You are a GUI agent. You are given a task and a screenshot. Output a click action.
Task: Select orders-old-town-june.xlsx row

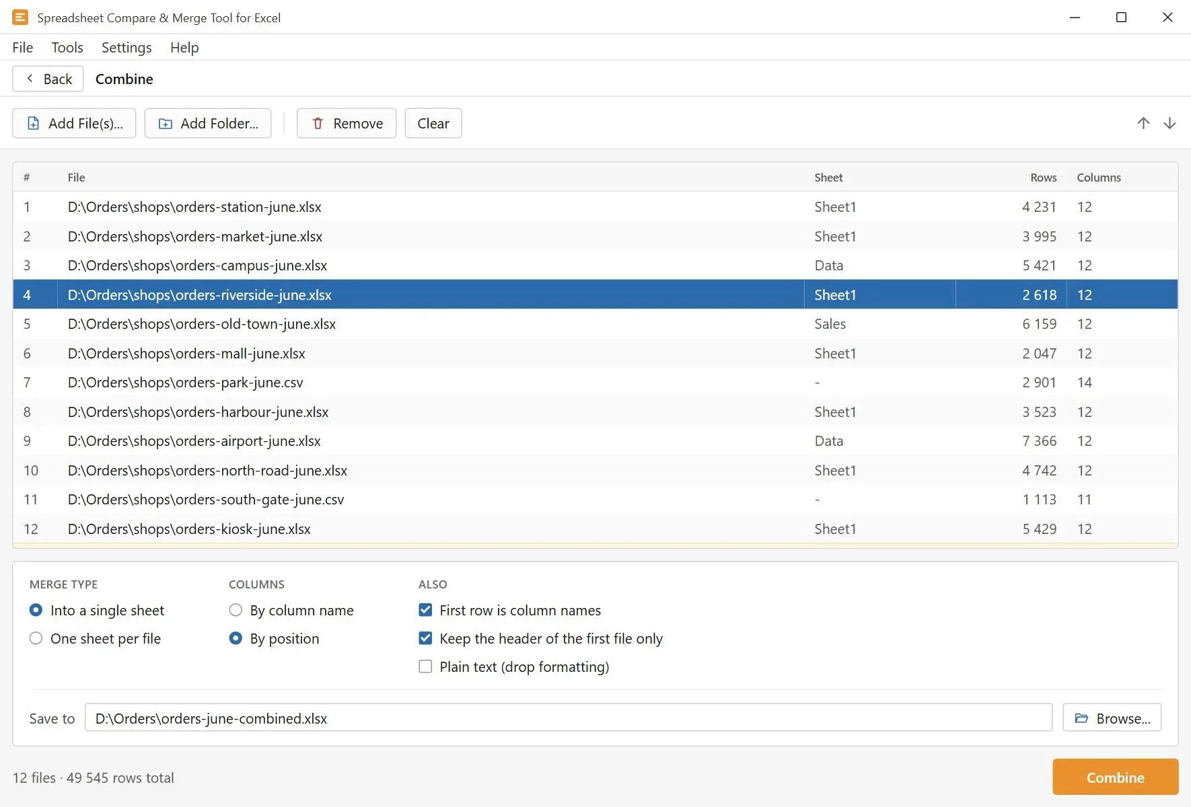595,323
